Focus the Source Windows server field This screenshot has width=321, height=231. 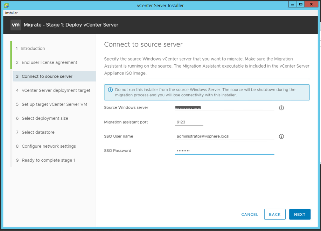[225, 107]
